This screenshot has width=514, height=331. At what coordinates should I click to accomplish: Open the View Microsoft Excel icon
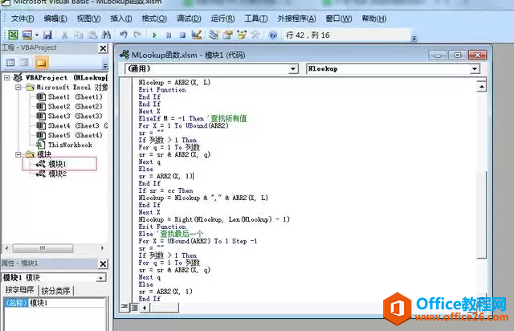point(13,35)
